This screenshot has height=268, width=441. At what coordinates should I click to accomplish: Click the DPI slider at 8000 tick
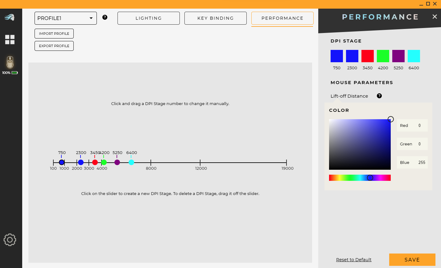coord(151,162)
